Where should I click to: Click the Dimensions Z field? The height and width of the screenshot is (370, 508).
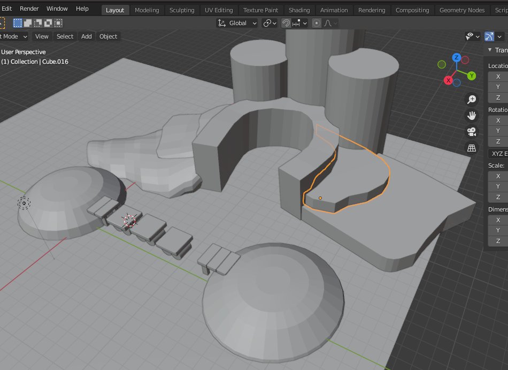point(498,240)
